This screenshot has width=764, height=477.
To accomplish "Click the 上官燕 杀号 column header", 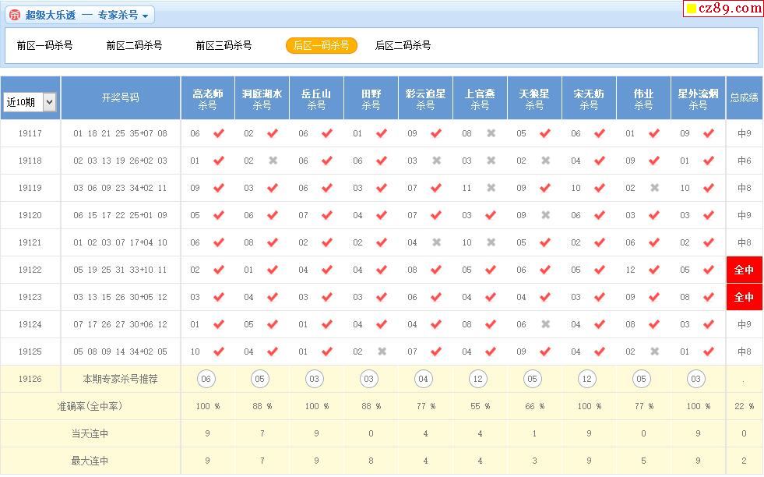I will (481, 98).
